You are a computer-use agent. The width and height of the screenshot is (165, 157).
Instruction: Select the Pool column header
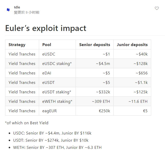[x=47, y=45]
